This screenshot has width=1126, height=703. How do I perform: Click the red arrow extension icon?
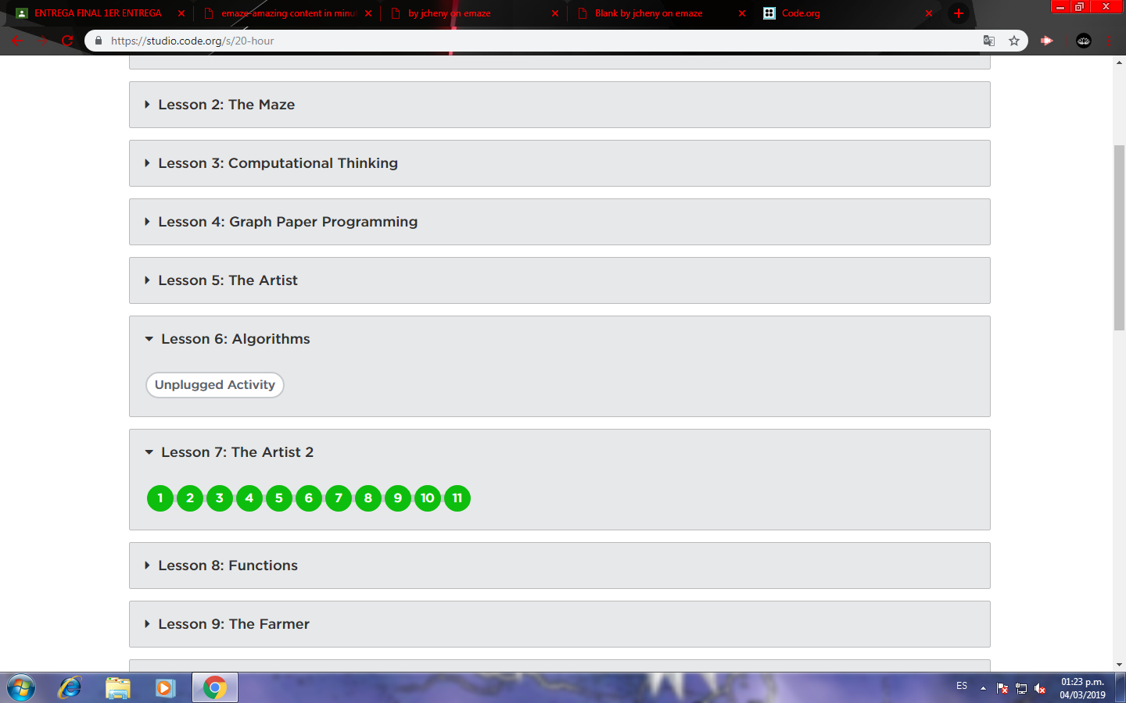point(1047,41)
